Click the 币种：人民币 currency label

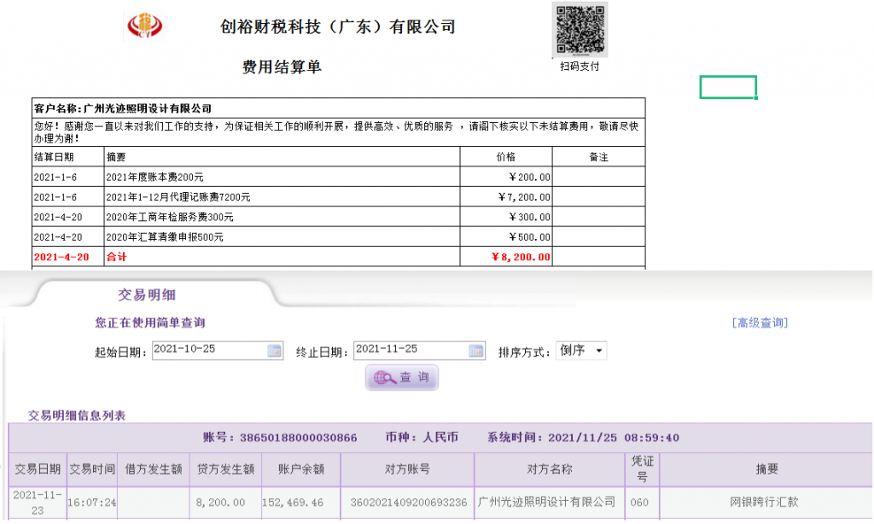coord(422,438)
